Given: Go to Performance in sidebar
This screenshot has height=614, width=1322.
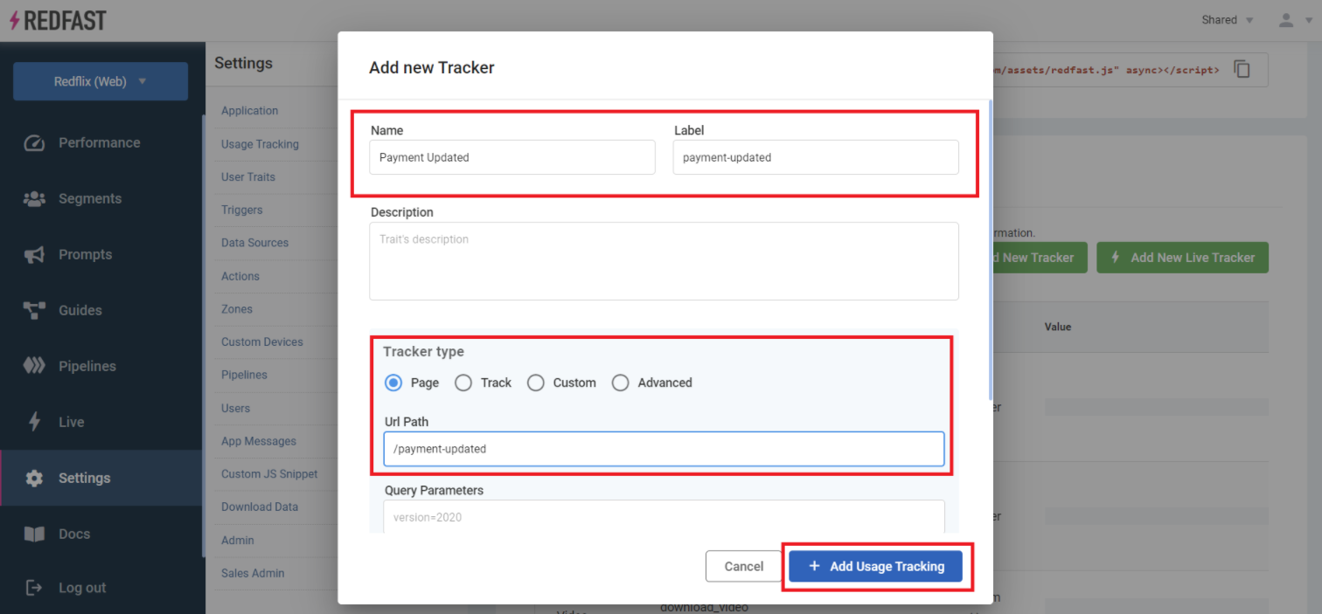Looking at the screenshot, I should point(99,142).
